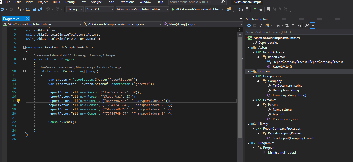
Task: Toggle pin on Program.cs tab
Action: (x=23, y=19)
